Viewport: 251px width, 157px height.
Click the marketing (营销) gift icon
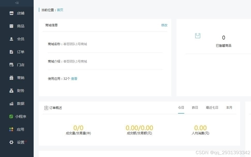11,78
